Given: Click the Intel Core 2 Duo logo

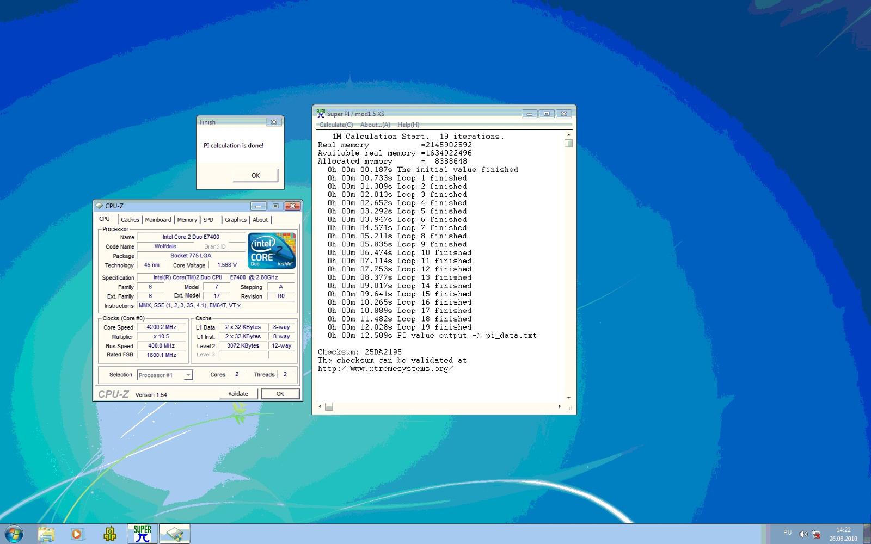Looking at the screenshot, I should click(272, 251).
